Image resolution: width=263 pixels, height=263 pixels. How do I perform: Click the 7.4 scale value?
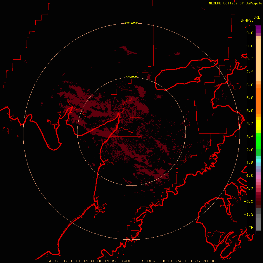tap(250, 72)
